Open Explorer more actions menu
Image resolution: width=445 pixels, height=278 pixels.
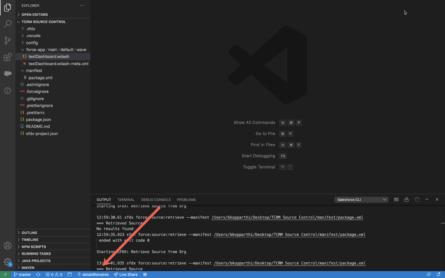(x=82, y=6)
